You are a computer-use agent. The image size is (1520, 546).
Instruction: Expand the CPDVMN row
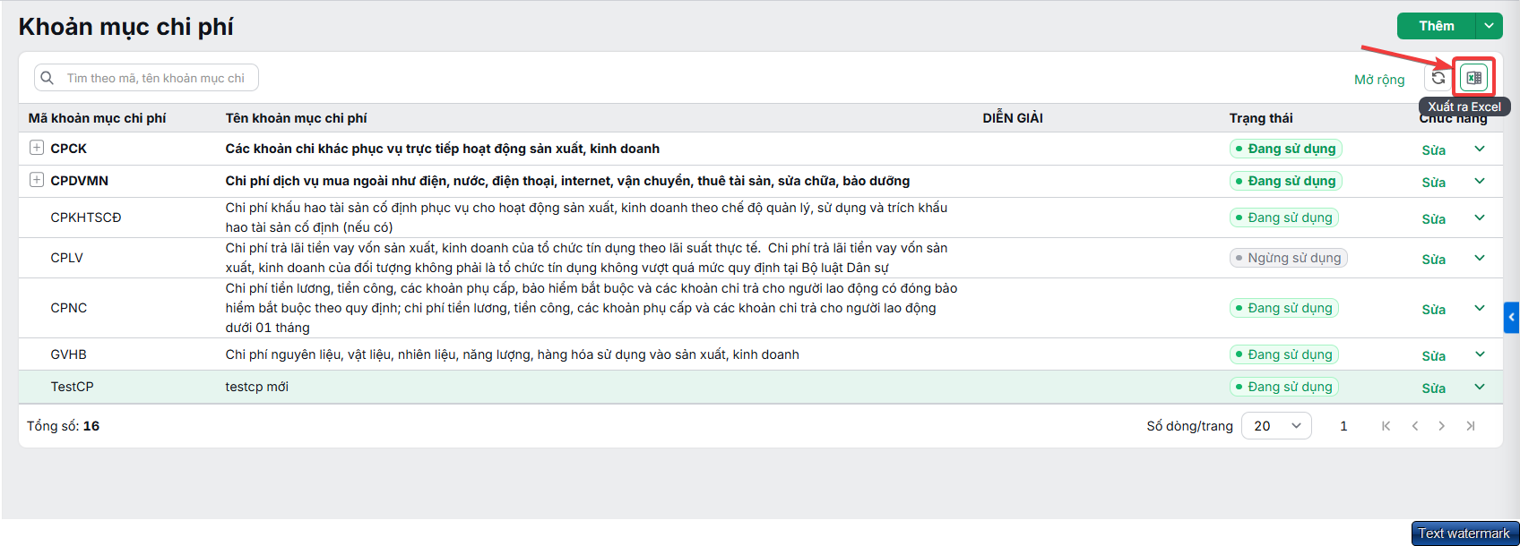37,180
